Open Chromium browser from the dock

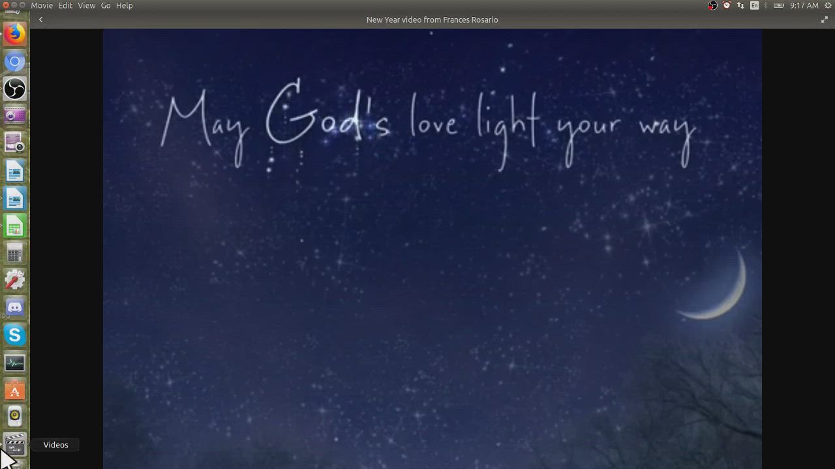point(14,62)
